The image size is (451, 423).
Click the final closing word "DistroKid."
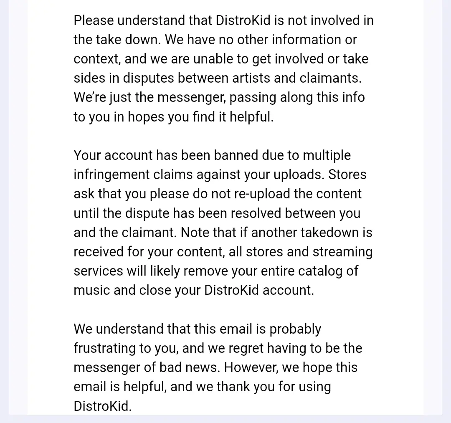(102, 406)
